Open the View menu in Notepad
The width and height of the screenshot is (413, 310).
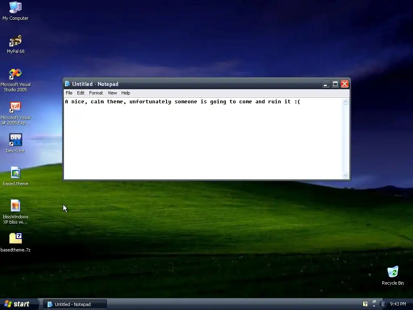(112, 93)
